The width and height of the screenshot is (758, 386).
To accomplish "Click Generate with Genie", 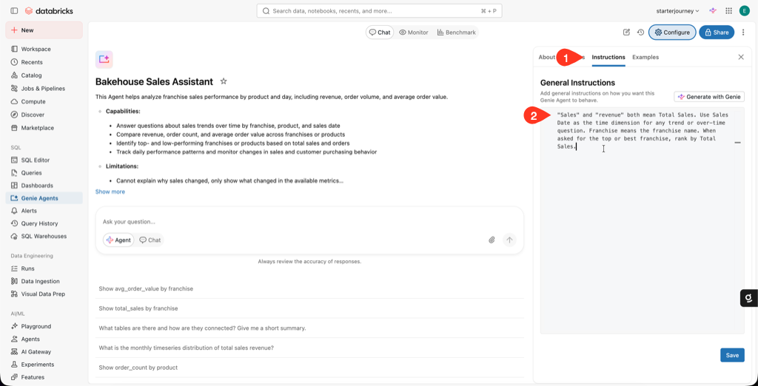I will tap(709, 97).
